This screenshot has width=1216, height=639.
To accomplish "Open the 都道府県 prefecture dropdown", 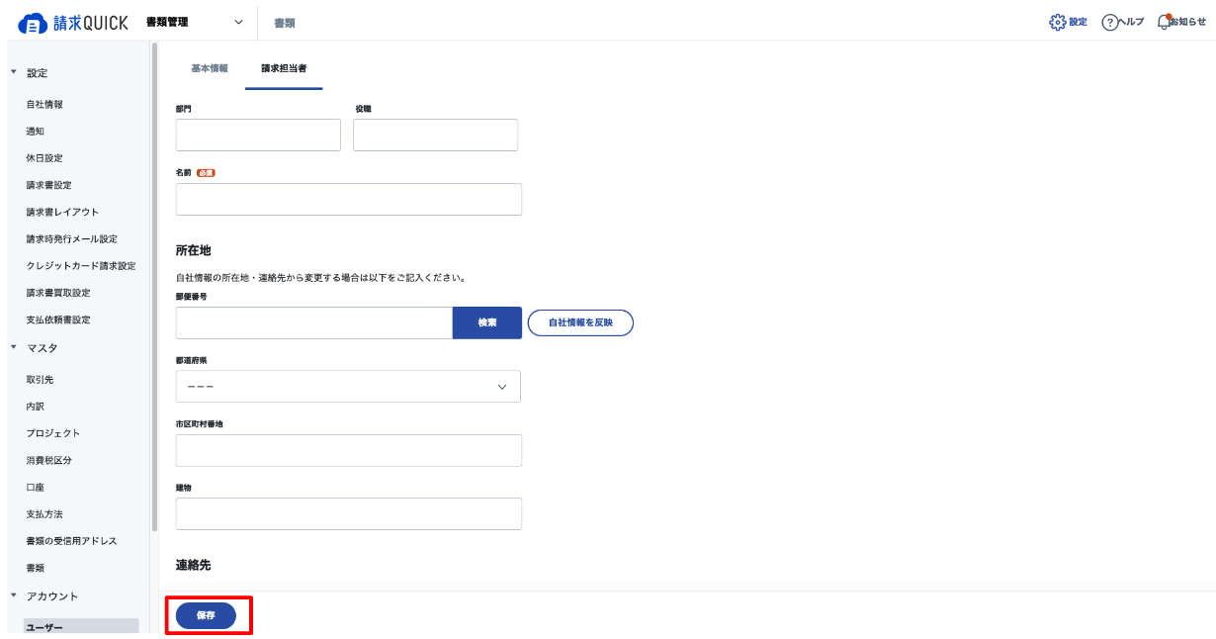I will coord(348,387).
